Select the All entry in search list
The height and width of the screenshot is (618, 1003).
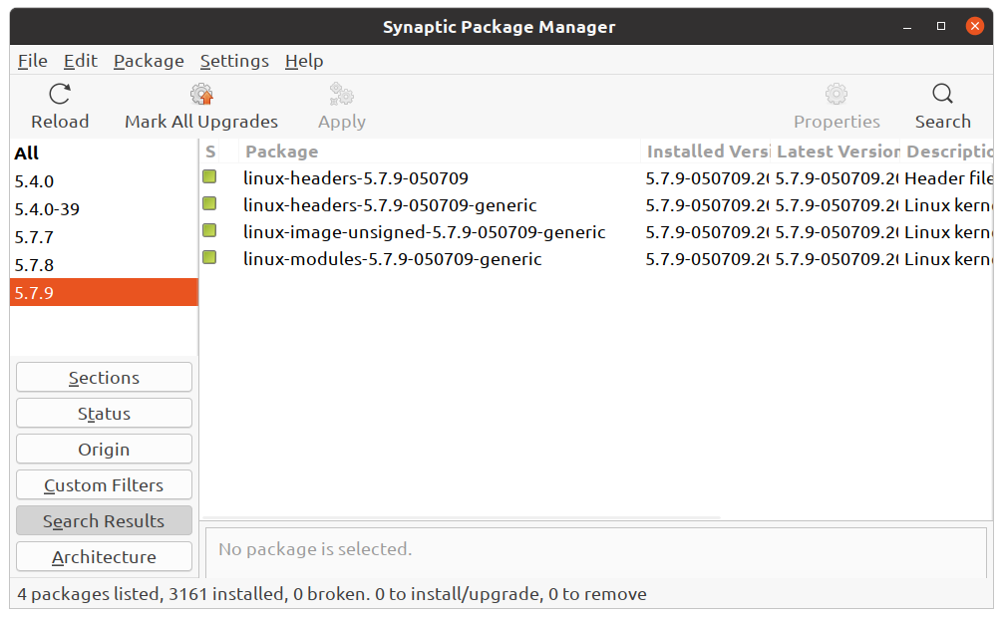point(104,153)
